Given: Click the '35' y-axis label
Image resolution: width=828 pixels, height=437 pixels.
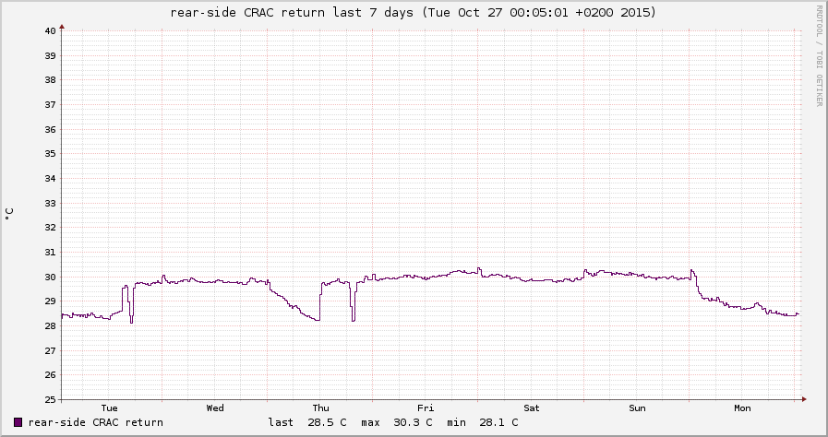Looking at the screenshot, I should click(50, 154).
